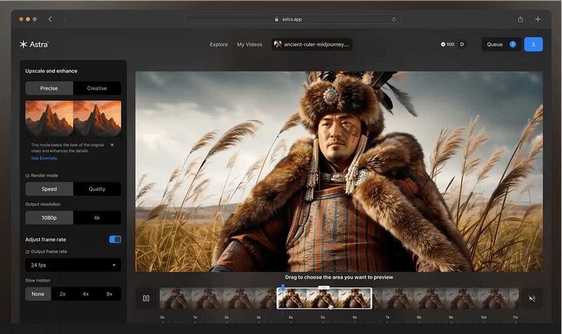
Task: Open the Queue panel
Action: click(x=501, y=44)
